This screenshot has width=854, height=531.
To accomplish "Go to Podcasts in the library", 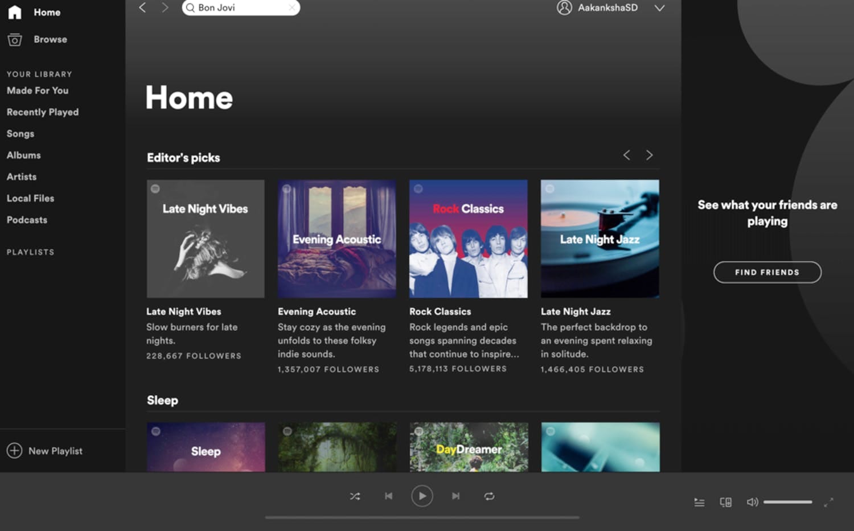I will click(27, 220).
